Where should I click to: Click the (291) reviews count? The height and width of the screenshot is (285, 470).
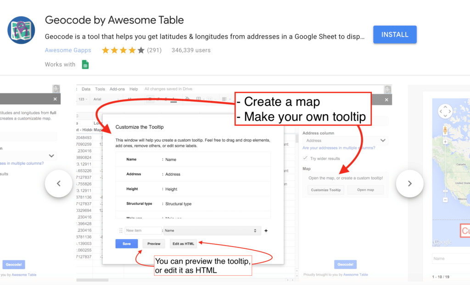tap(154, 50)
